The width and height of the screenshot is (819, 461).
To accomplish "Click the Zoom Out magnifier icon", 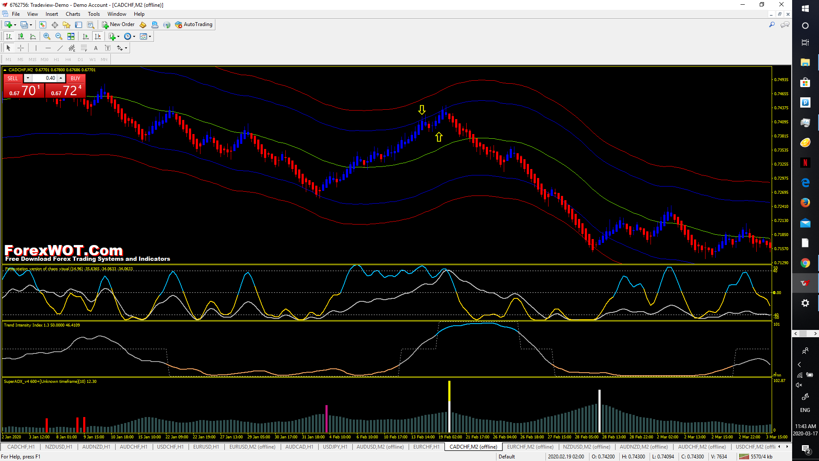I will (x=59, y=37).
